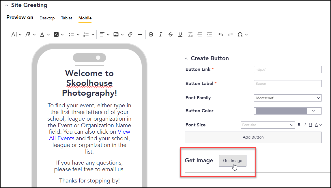Open the Font-size dropdown
331x188 pixels.
pos(268,125)
